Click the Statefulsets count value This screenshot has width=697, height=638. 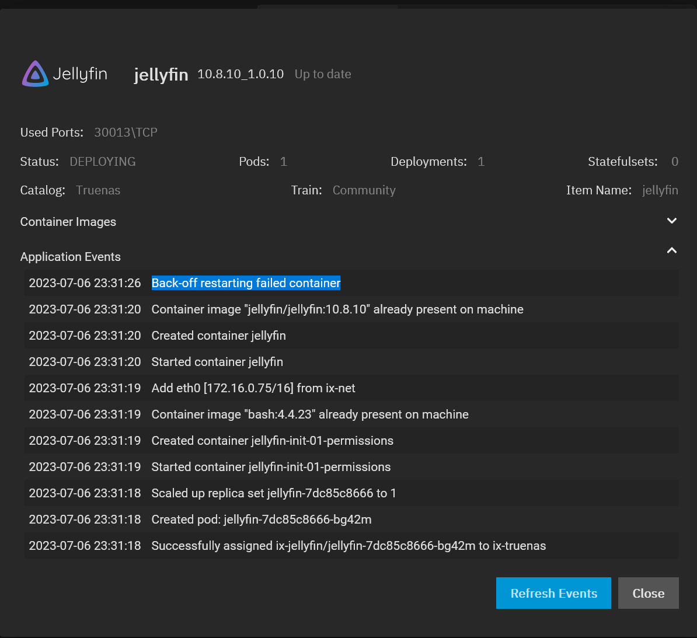(675, 161)
